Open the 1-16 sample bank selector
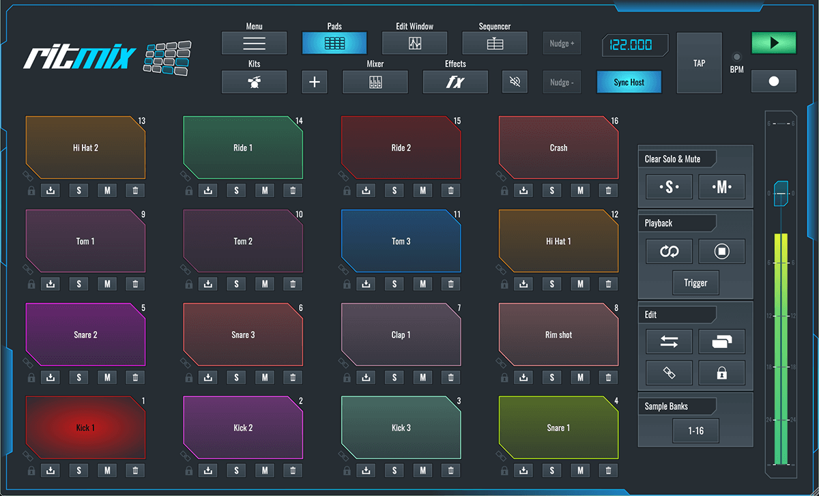The image size is (819, 496). [x=695, y=431]
